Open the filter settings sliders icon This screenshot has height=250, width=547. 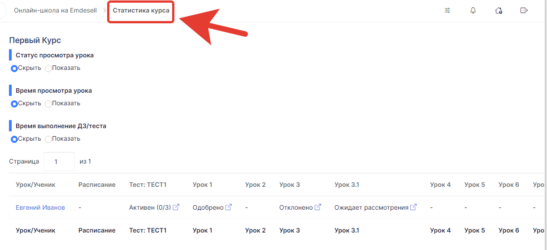(447, 10)
